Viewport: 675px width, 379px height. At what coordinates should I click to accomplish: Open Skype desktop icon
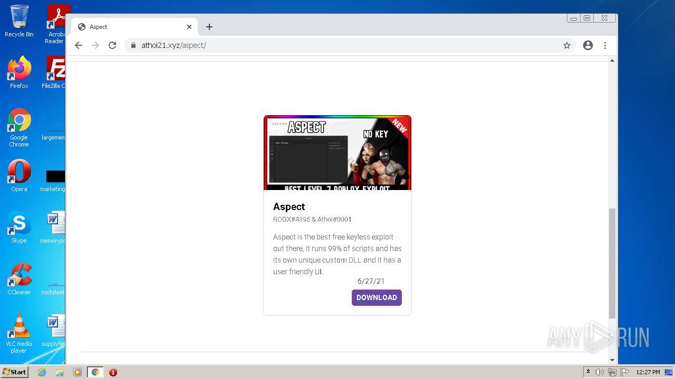click(x=19, y=227)
